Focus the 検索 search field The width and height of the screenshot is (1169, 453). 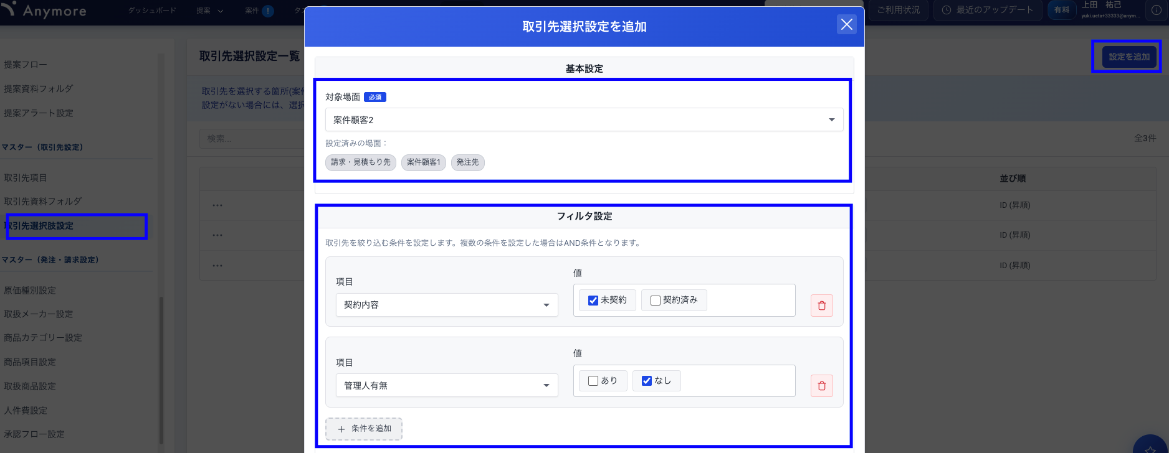tap(252, 138)
